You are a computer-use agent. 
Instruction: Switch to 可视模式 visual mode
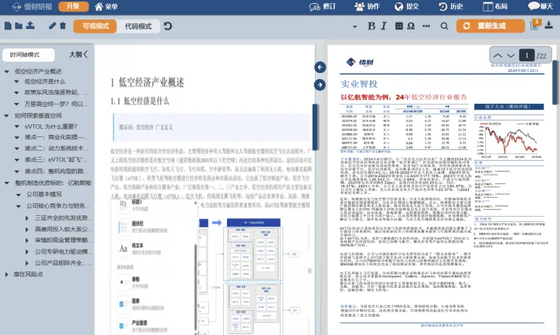point(95,26)
